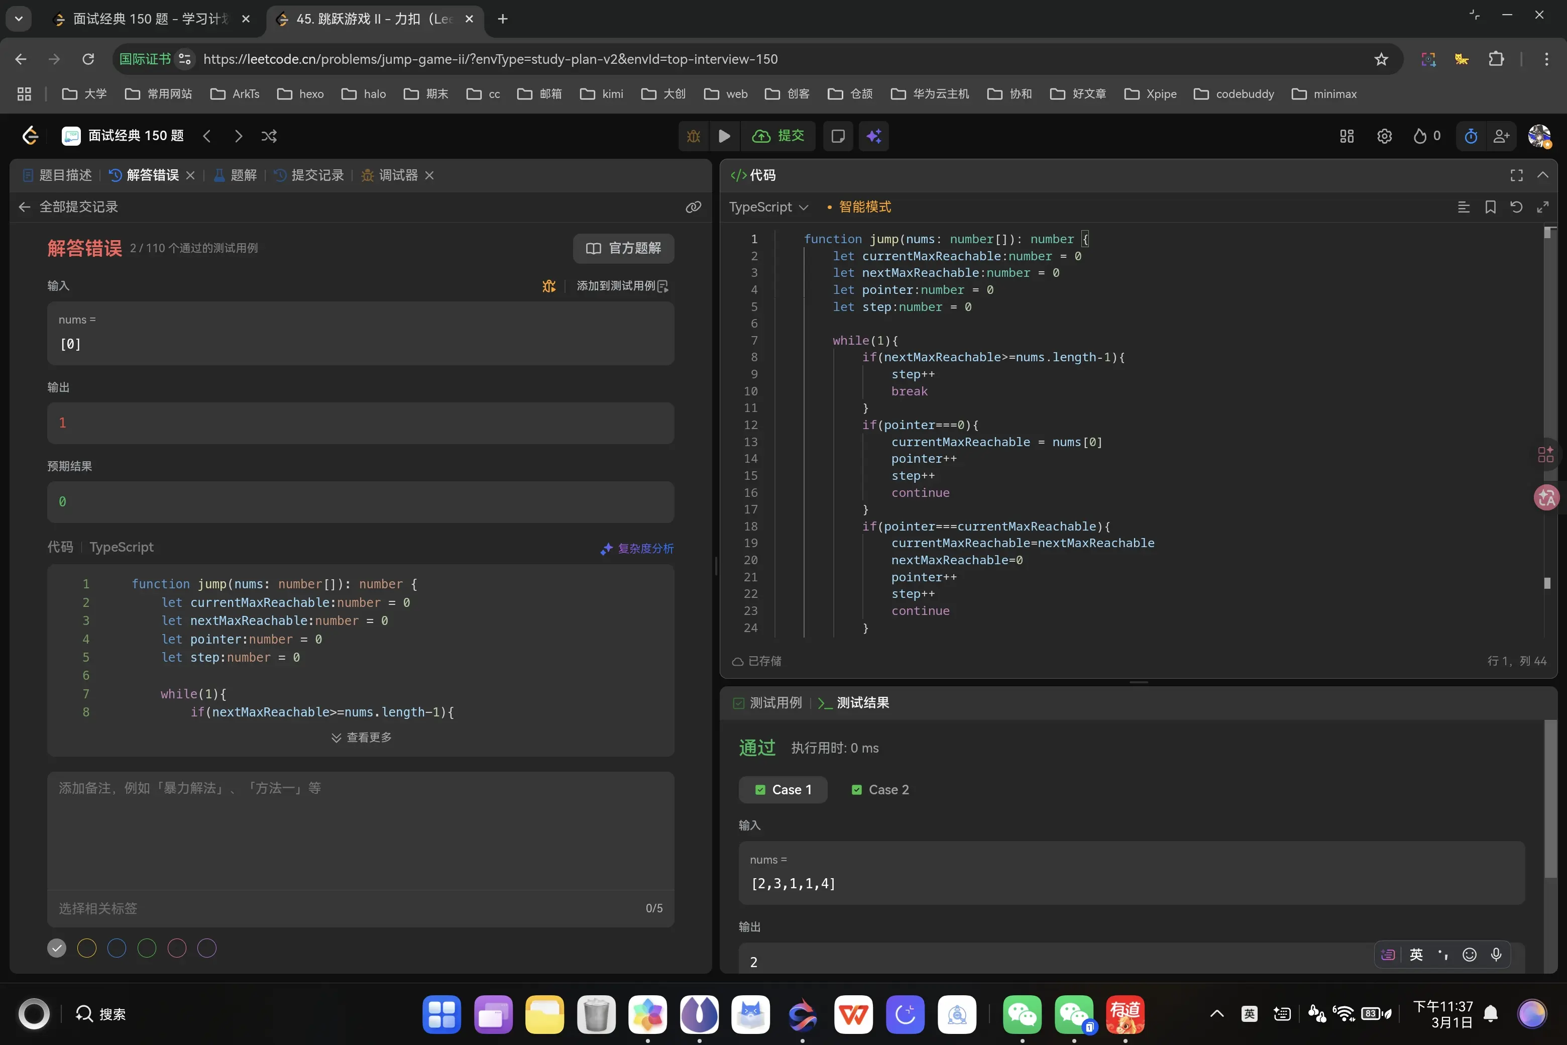Click the 提交 submit button
The height and width of the screenshot is (1045, 1567).
tap(778, 136)
